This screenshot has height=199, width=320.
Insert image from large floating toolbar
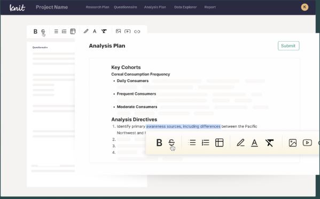click(293, 143)
